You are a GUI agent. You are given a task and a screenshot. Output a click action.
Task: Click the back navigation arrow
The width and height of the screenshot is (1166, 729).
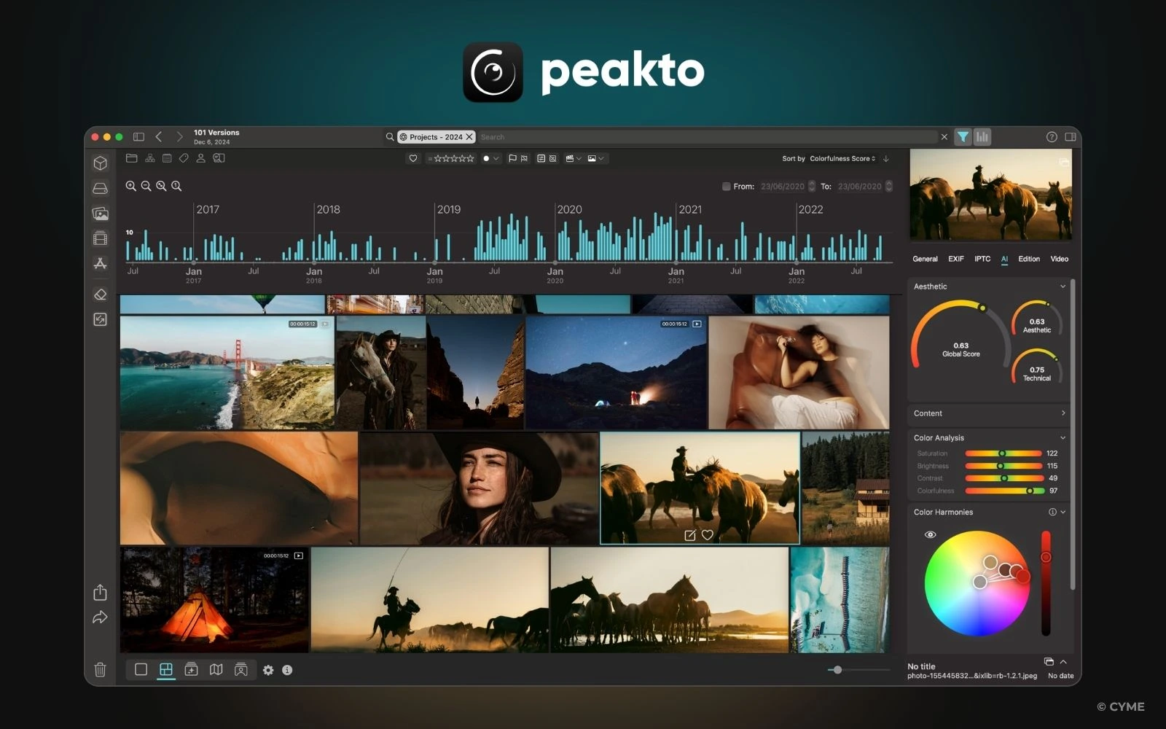click(x=159, y=136)
